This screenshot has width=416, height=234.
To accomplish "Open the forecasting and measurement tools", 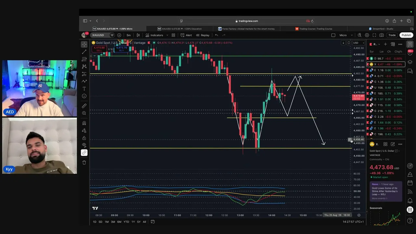I will (x=84, y=74).
